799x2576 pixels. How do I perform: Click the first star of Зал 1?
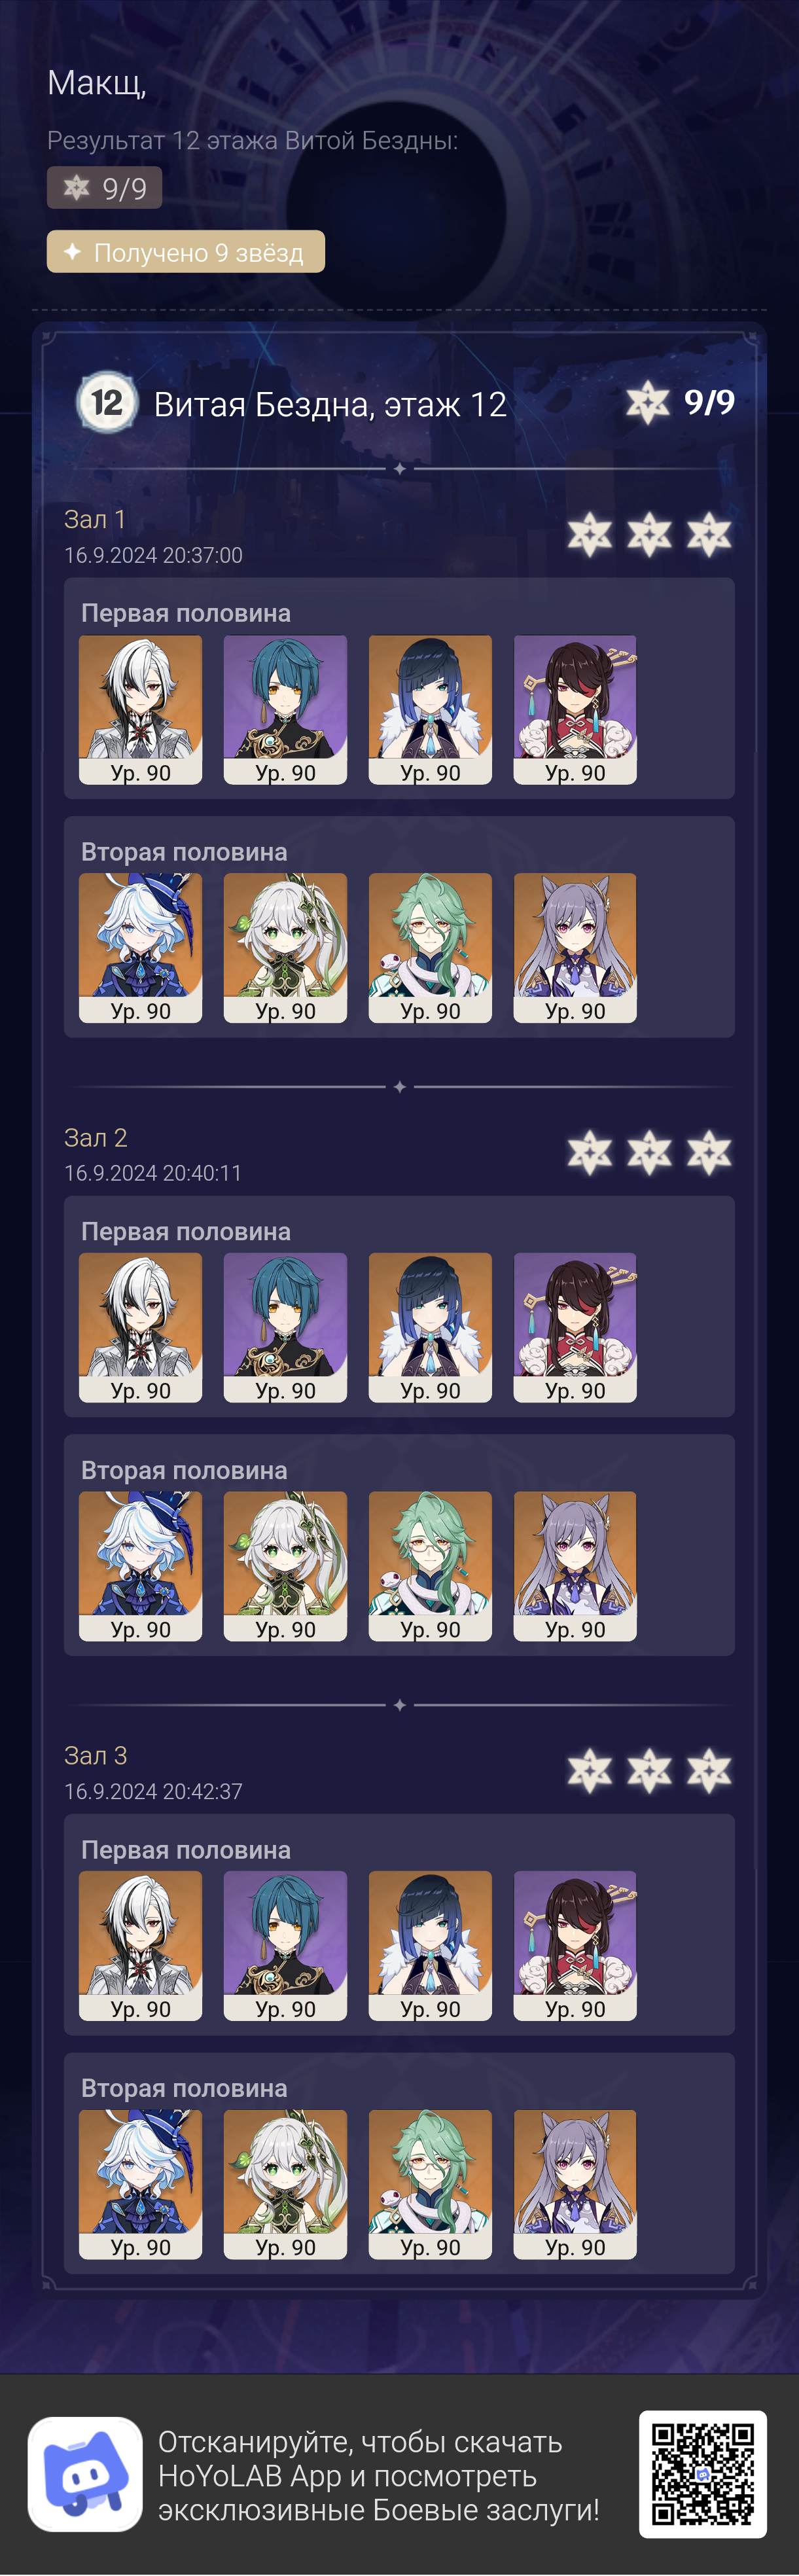(590, 535)
